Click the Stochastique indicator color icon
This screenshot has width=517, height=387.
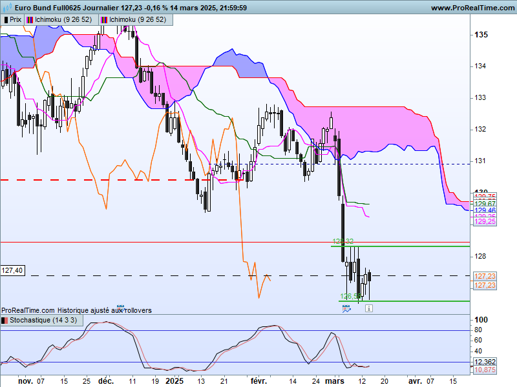point(5,320)
